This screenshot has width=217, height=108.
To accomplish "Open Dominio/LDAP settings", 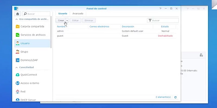I will pos(32,60).
